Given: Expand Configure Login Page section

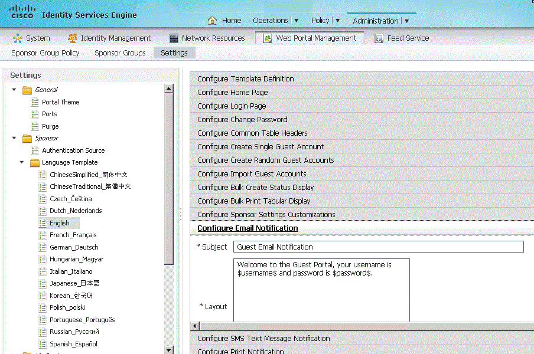Looking at the screenshot, I should (x=362, y=106).
